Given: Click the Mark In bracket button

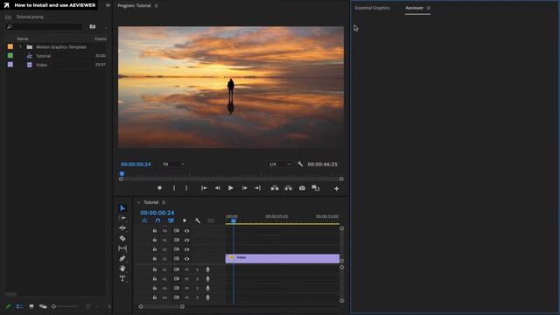Looking at the screenshot, I should click(174, 188).
